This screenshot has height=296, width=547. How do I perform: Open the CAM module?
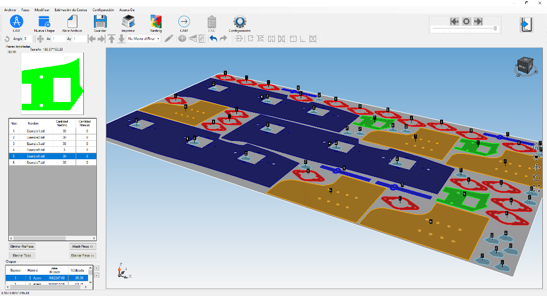click(x=184, y=22)
